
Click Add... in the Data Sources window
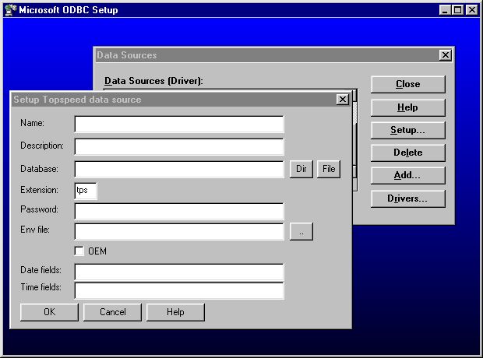[x=408, y=175]
